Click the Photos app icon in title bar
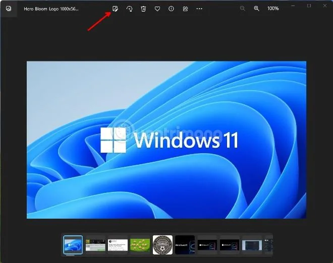 [9, 9]
